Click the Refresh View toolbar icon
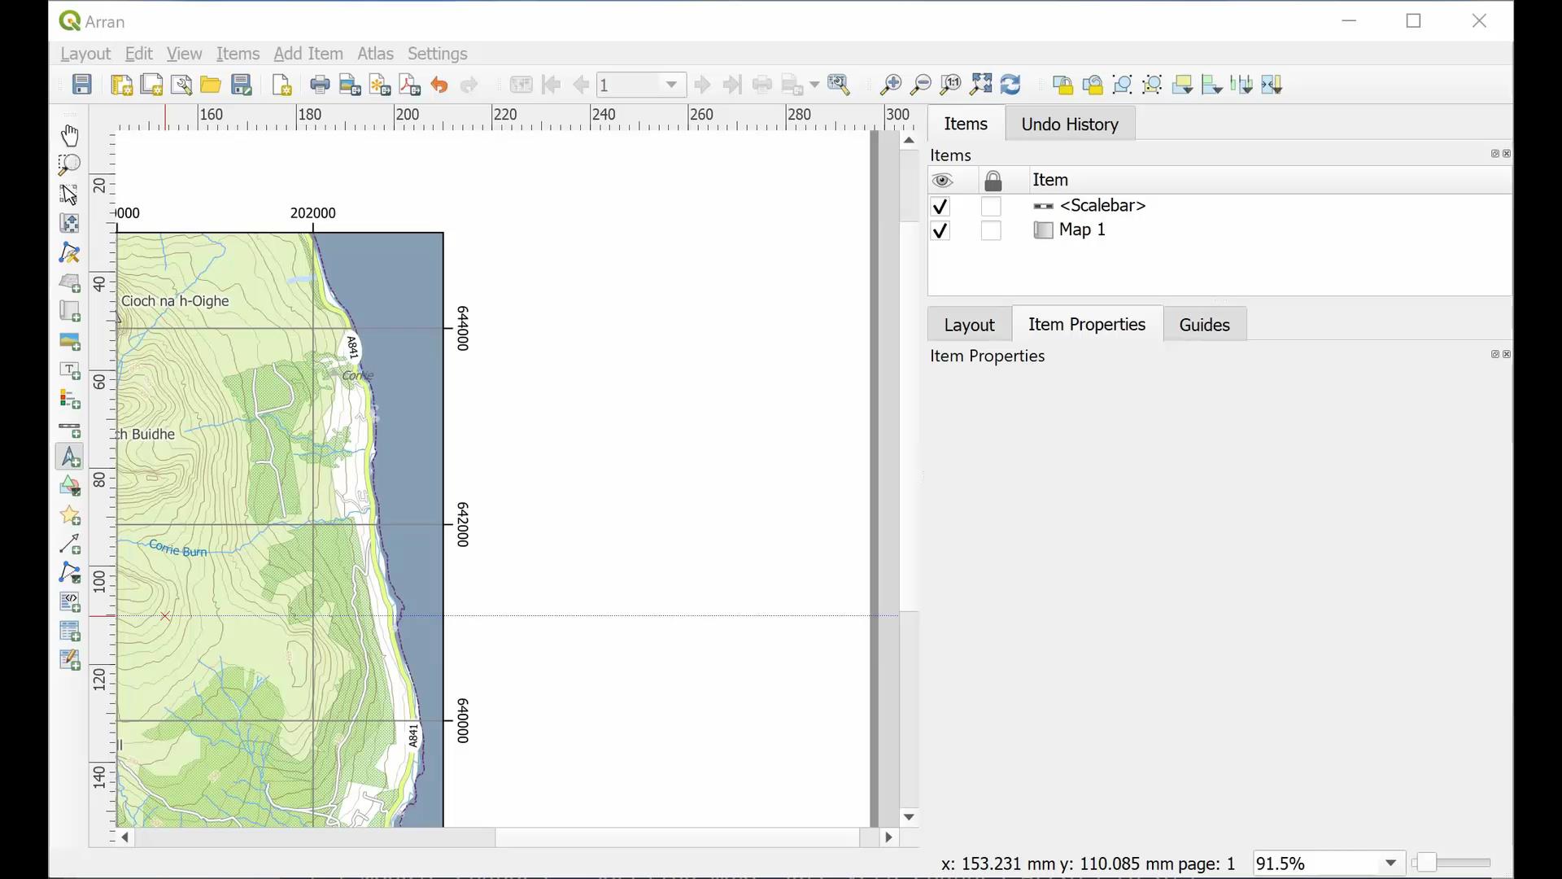 pyautogui.click(x=1011, y=85)
